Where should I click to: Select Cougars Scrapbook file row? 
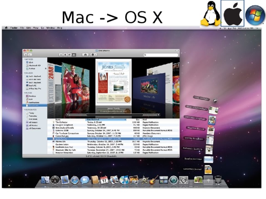point(113,125)
